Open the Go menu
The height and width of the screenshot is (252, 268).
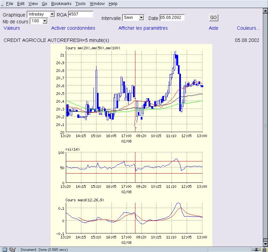45,4
